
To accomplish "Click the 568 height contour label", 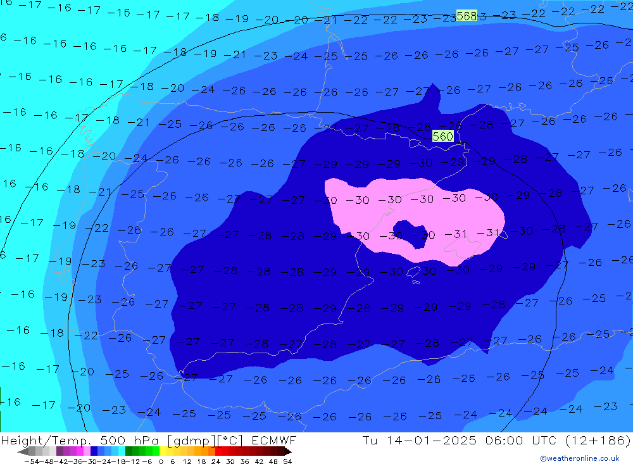I will coord(467,16).
